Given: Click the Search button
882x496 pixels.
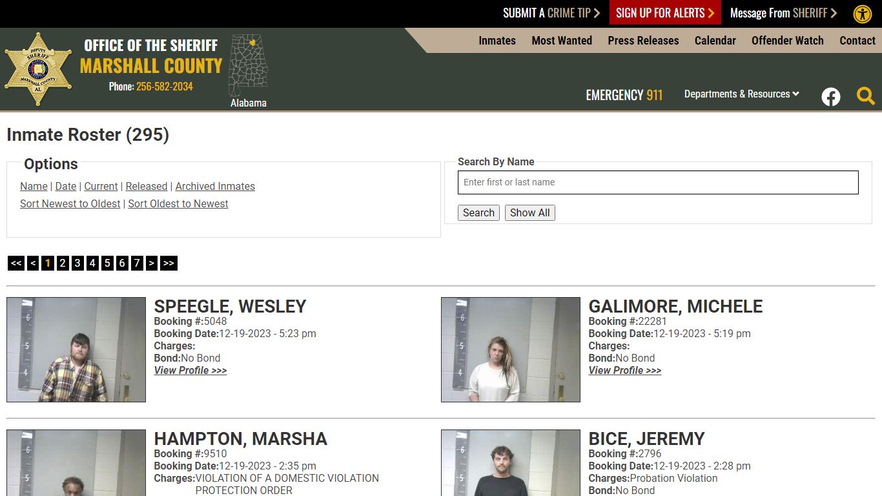Looking at the screenshot, I should pos(478,212).
